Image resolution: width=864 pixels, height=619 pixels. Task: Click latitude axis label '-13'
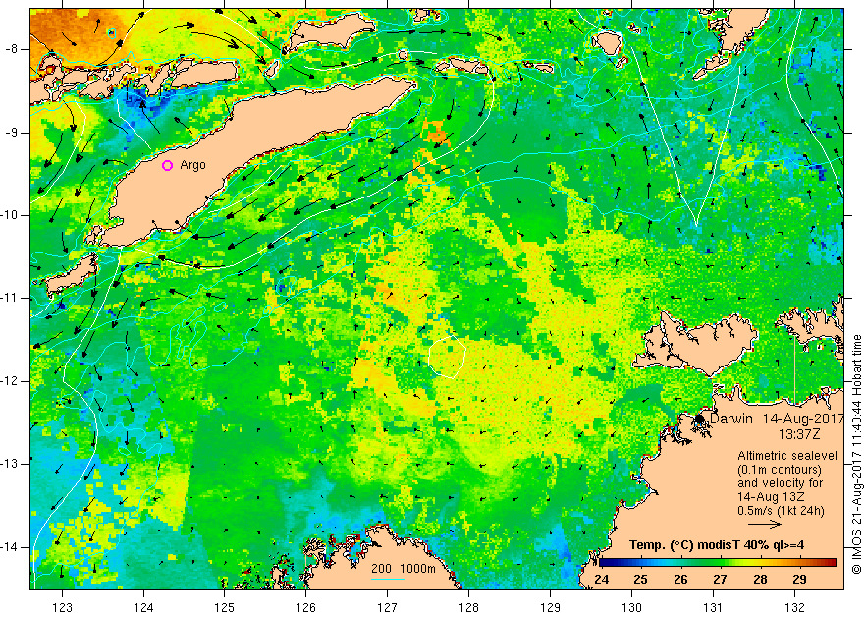(x=10, y=464)
